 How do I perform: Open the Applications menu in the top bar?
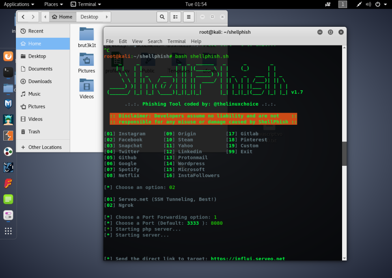(x=19, y=4)
